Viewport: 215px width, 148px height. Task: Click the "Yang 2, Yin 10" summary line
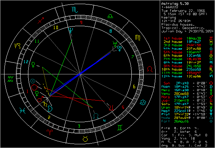tap(178, 139)
